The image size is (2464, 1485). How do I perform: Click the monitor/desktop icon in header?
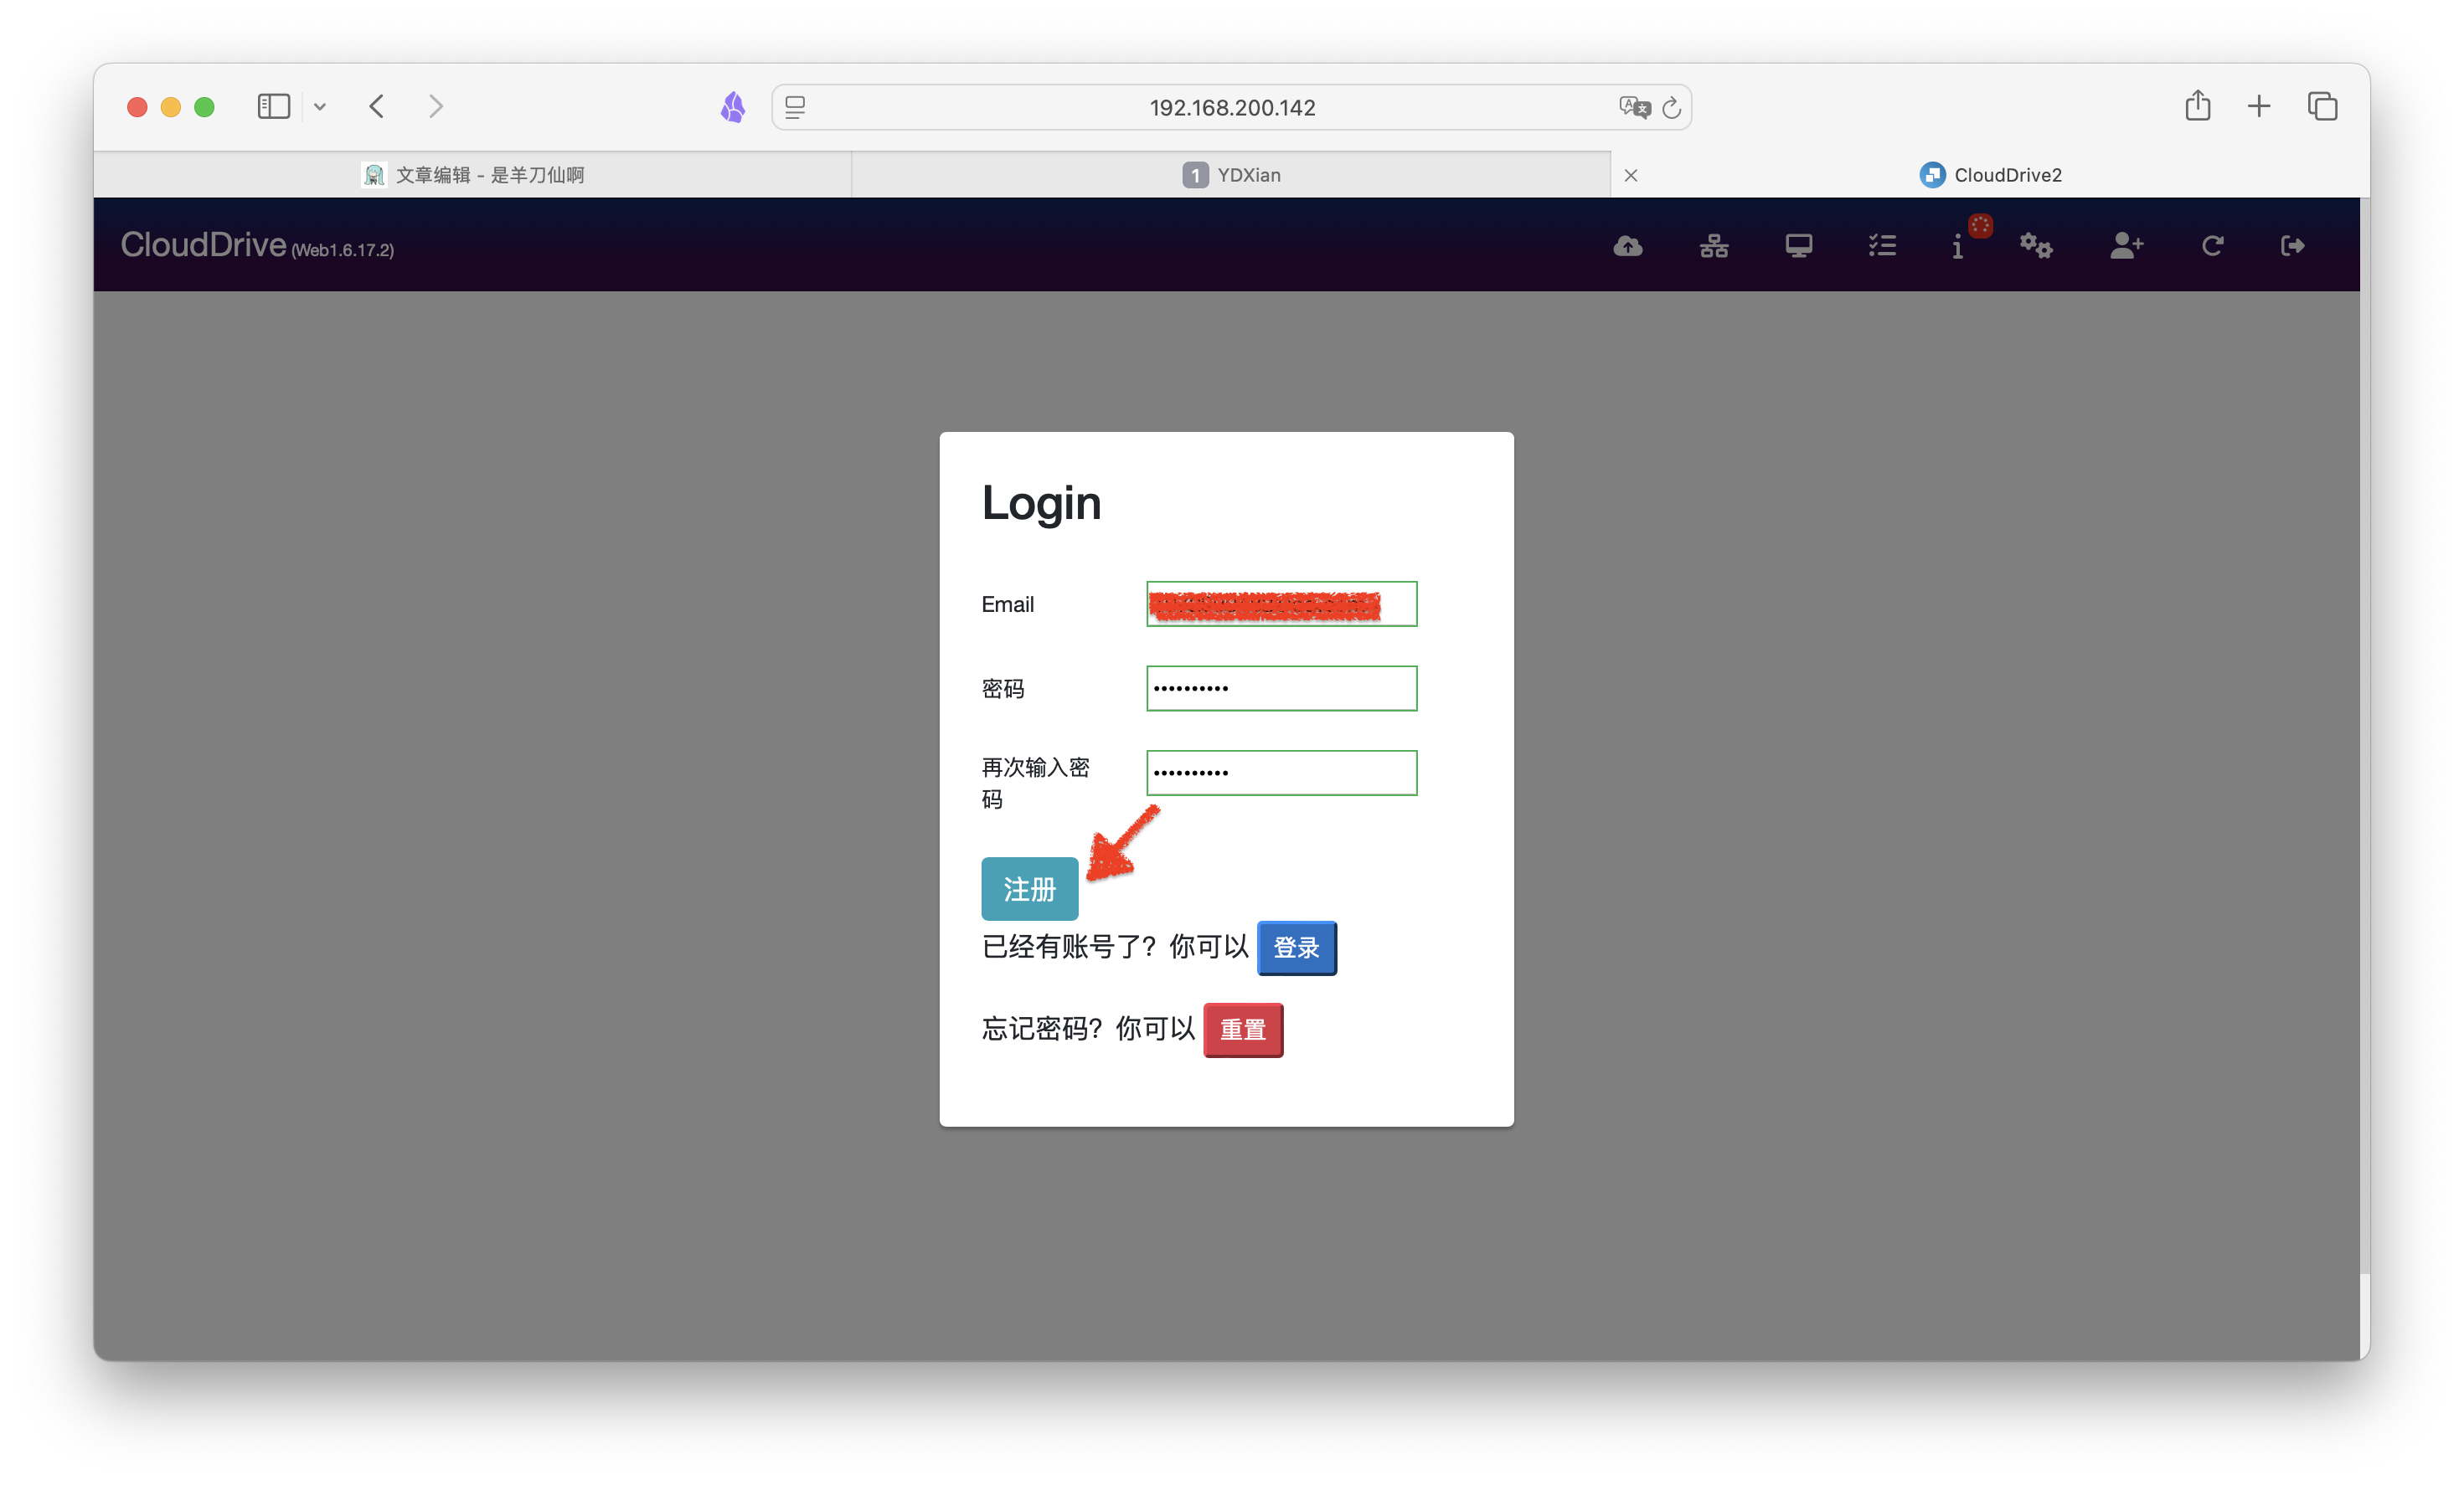coord(1798,246)
